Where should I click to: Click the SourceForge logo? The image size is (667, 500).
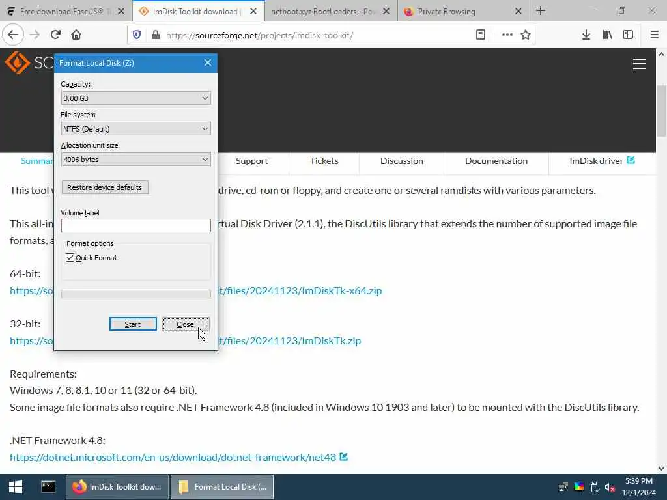point(17,63)
